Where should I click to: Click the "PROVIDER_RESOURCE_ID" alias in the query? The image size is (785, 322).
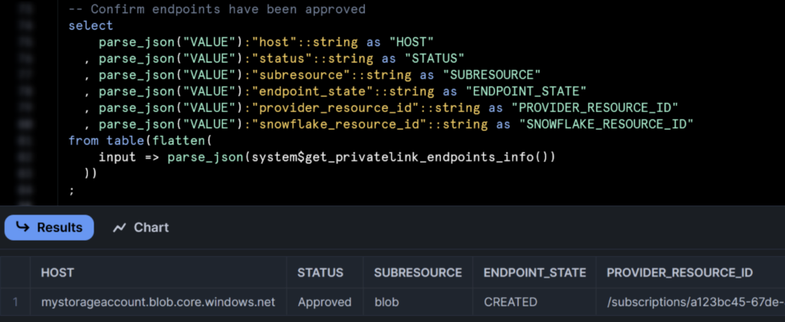[x=594, y=107]
